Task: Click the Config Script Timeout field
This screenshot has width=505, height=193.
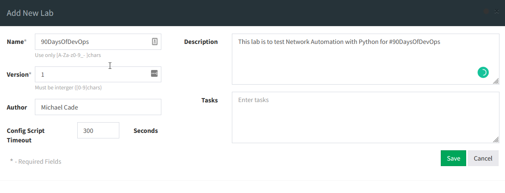Action: [98, 131]
